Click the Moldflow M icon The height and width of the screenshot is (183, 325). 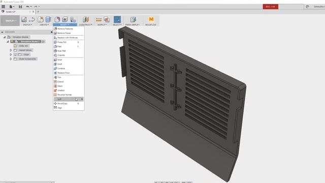click(151, 19)
